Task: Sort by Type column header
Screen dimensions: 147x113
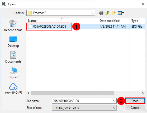Action: click(137, 21)
